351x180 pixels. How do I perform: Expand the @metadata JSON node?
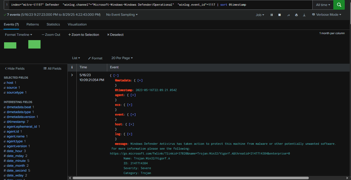140,80
